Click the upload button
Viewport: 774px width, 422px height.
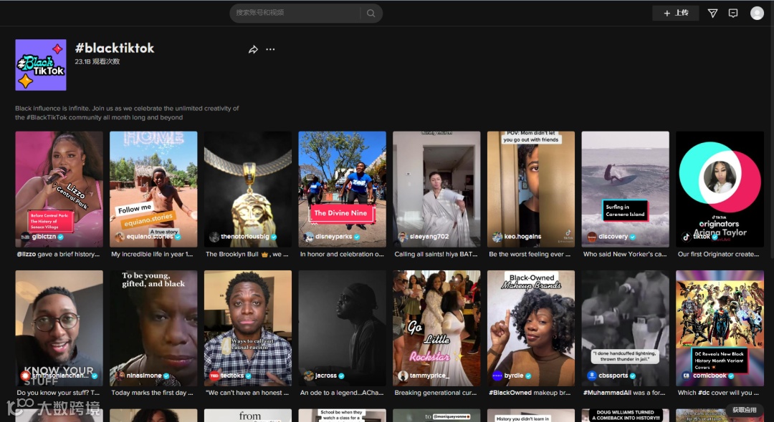click(675, 14)
